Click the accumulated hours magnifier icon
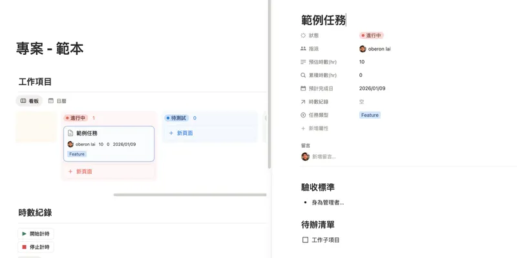Viewport: 517px width, 258px height. (303, 75)
